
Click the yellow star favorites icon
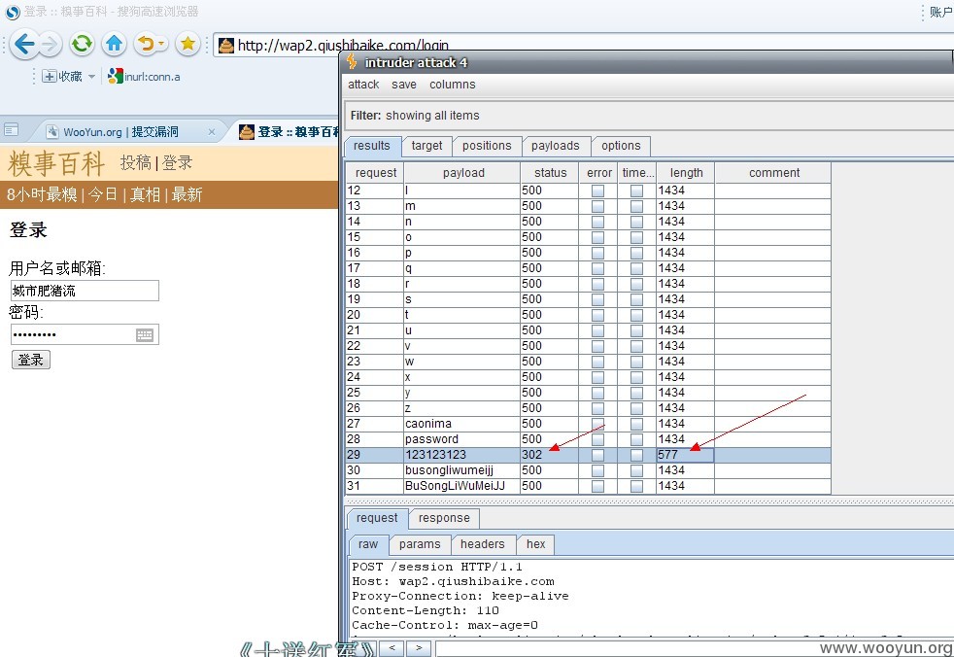(188, 44)
